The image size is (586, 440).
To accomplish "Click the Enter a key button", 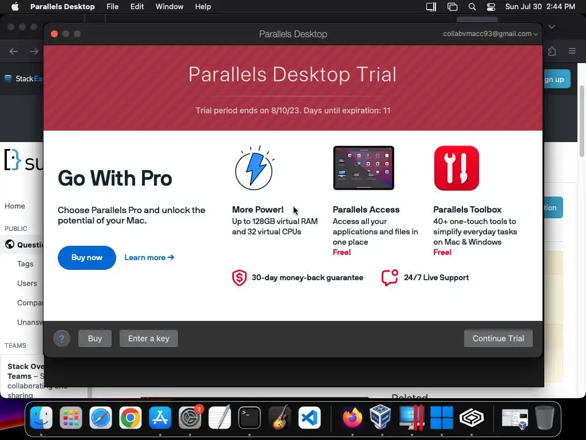I will (149, 338).
